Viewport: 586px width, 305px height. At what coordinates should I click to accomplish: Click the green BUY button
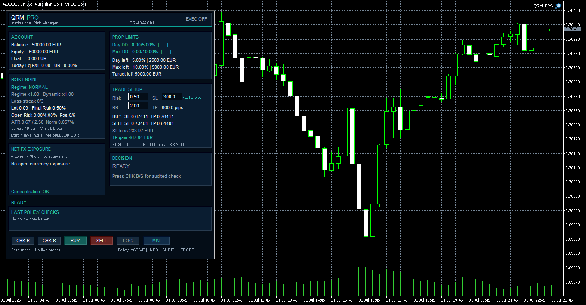pos(75,241)
